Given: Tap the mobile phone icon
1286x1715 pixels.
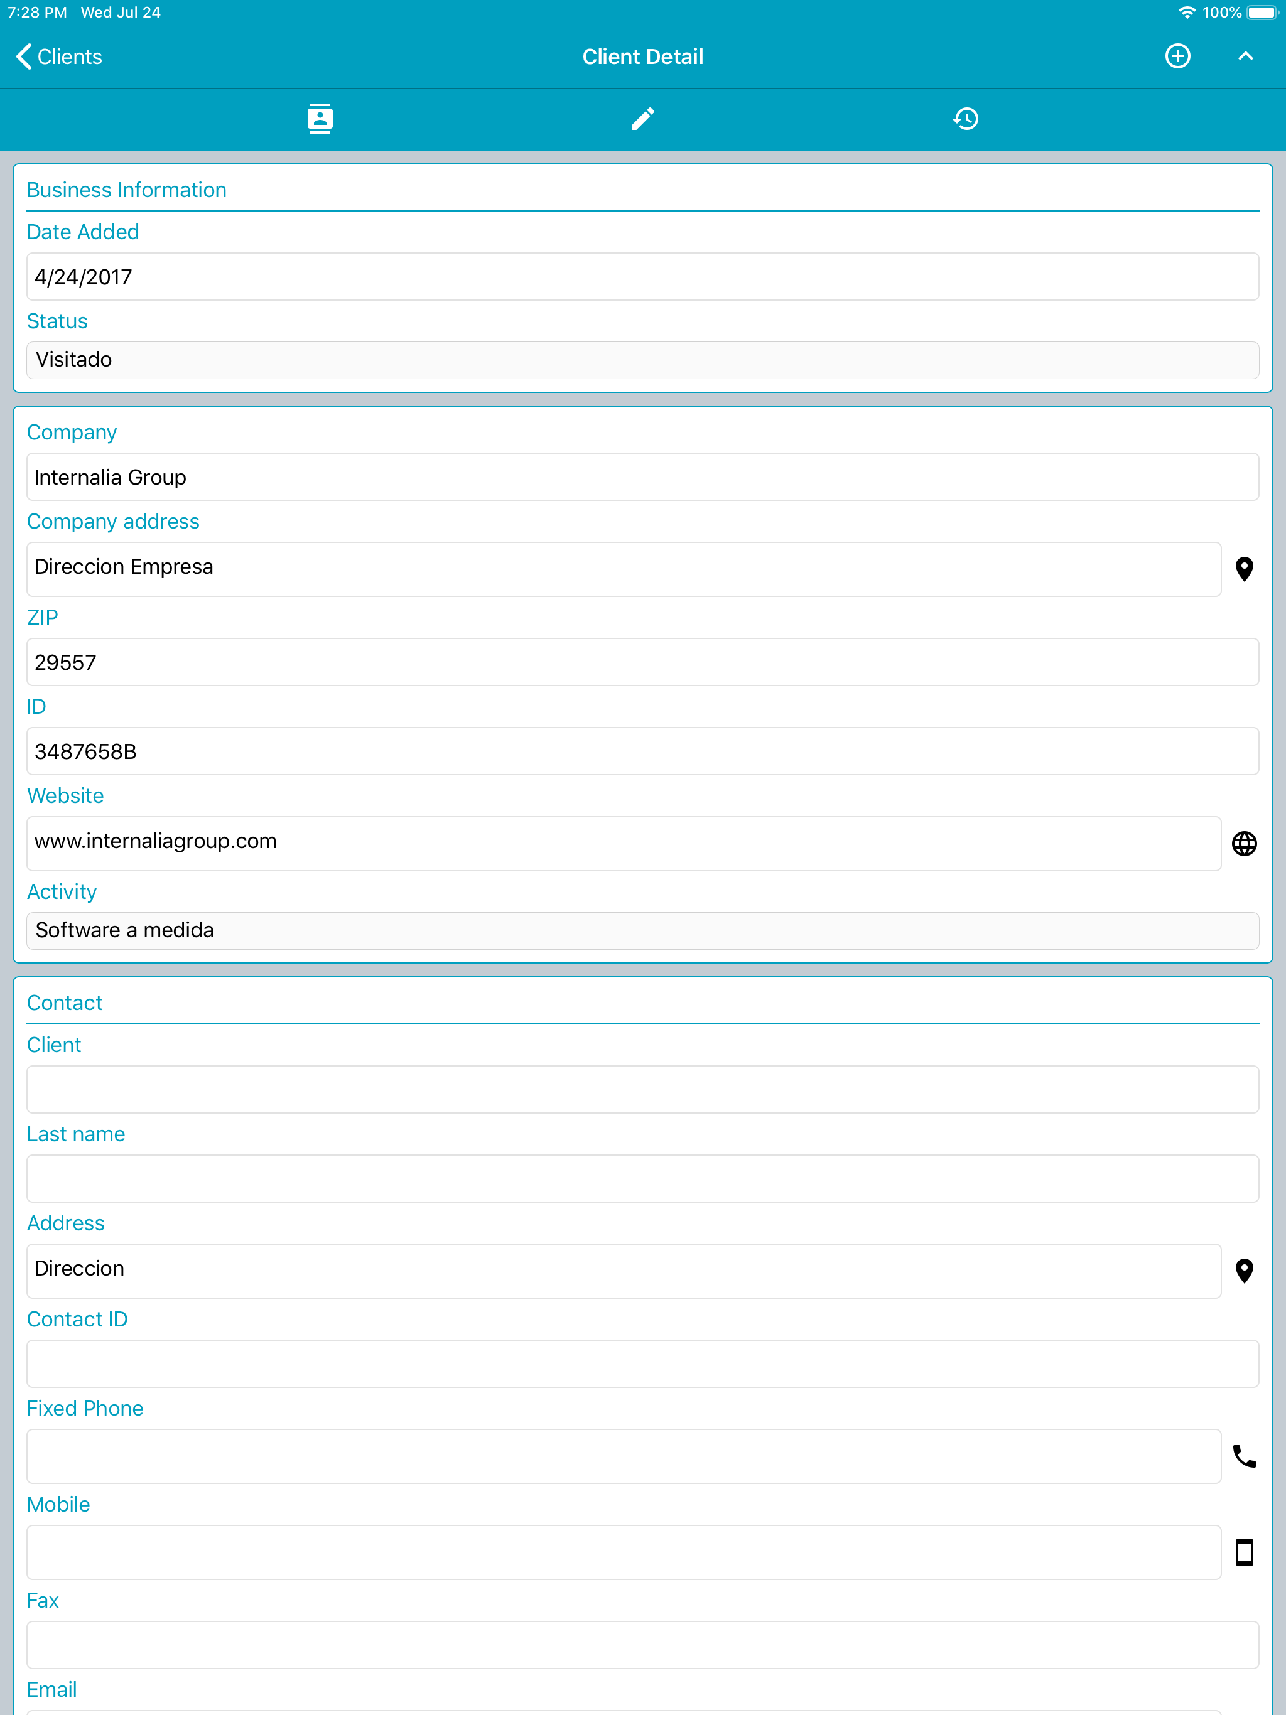Looking at the screenshot, I should [x=1244, y=1552].
